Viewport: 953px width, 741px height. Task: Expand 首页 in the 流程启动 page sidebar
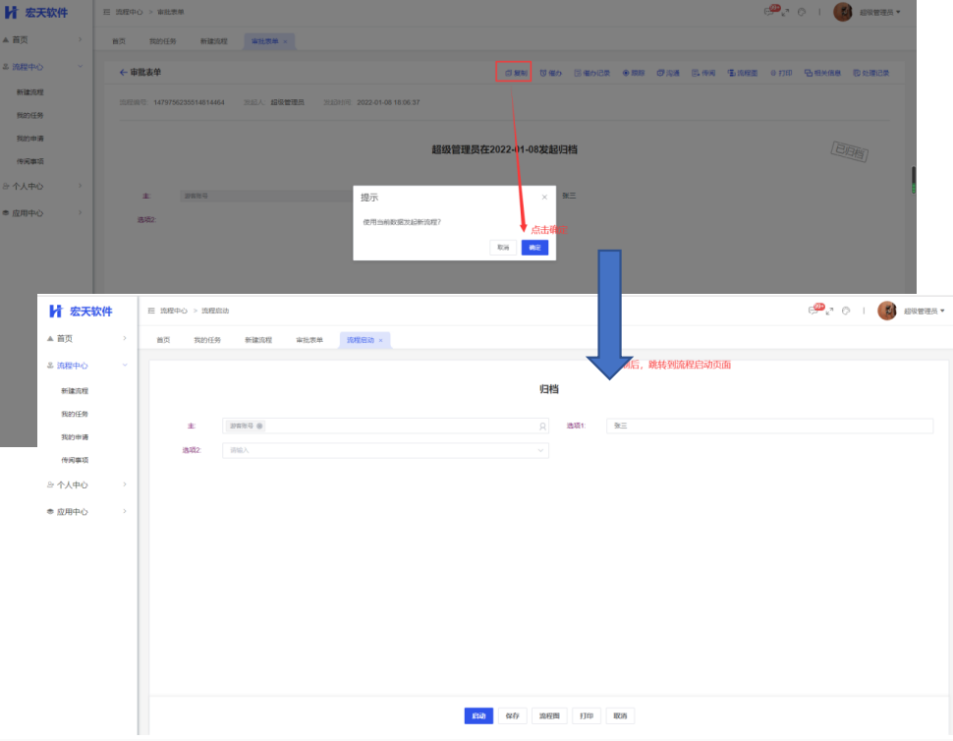click(86, 339)
